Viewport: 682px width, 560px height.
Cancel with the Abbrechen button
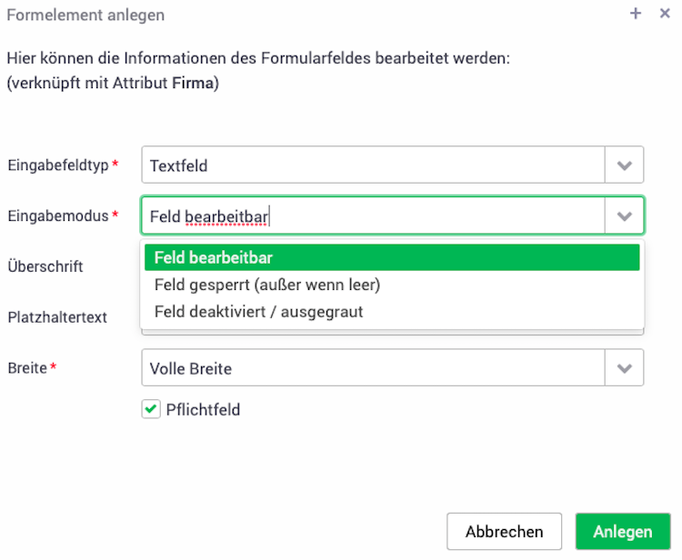click(x=504, y=531)
